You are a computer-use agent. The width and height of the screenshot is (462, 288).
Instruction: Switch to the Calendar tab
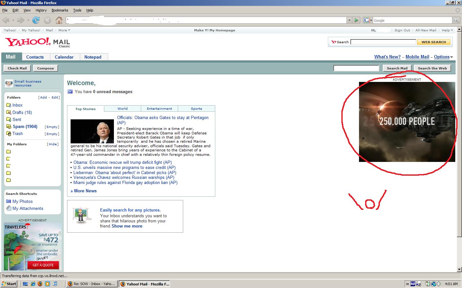pos(64,57)
